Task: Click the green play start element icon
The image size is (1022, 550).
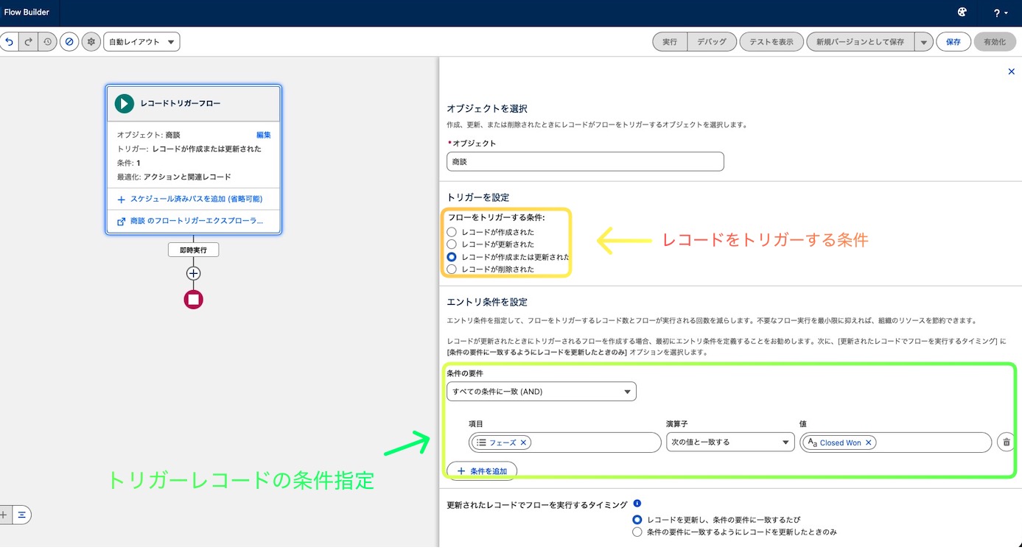Action: [124, 104]
